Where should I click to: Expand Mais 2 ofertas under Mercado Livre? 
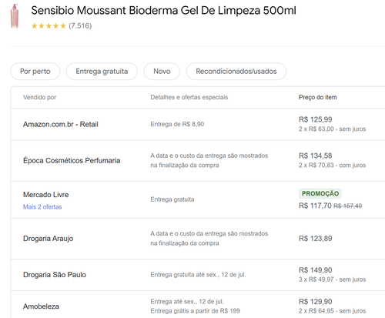tap(42, 207)
